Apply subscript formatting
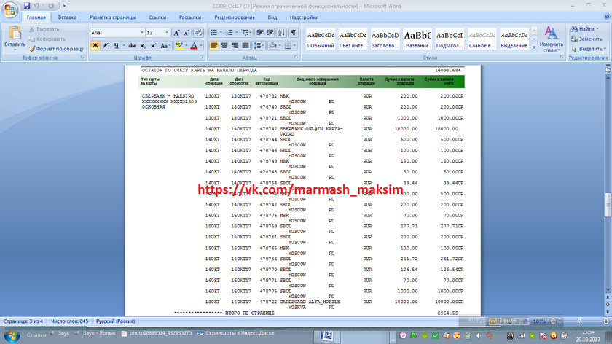Screen dimensions: 612x344 click(143, 46)
